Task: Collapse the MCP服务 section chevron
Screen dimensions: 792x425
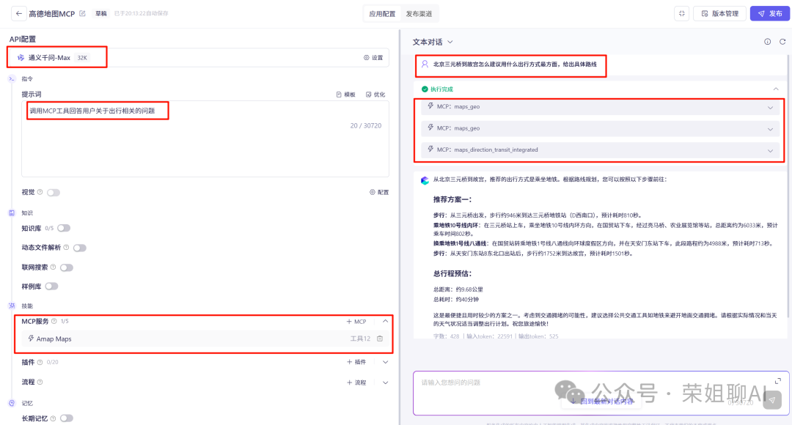Action: click(x=386, y=321)
